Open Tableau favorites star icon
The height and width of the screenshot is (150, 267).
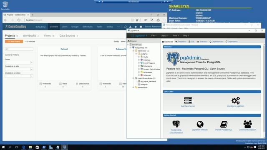(x=136, y=27)
